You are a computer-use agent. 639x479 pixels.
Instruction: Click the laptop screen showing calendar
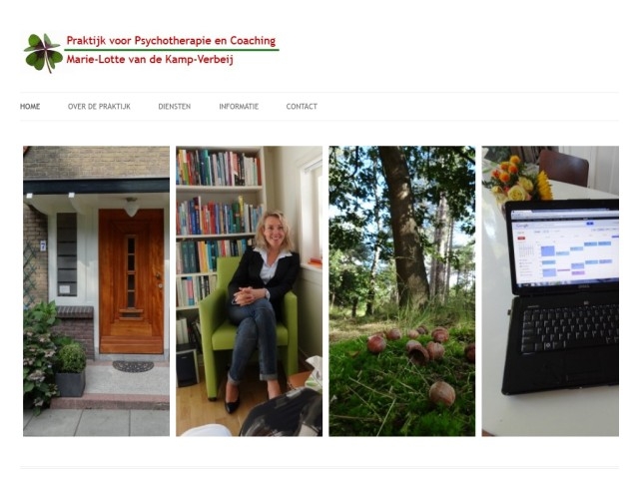coord(566,248)
